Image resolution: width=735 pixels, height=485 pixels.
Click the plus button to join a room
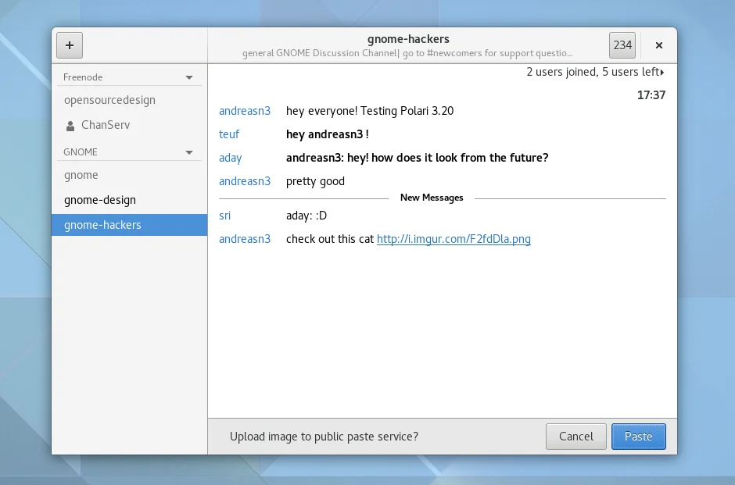(70, 45)
